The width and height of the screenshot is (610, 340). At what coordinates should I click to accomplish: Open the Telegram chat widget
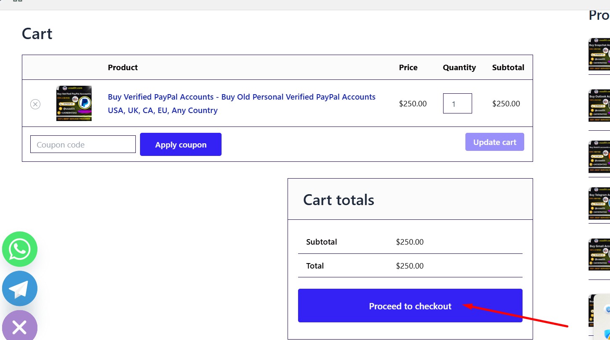coord(19,288)
